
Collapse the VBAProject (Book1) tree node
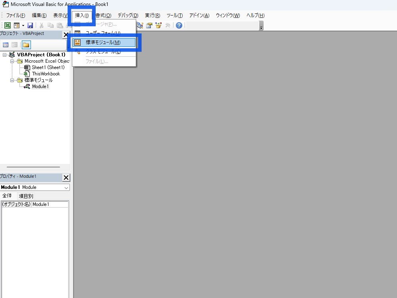pyautogui.click(x=5, y=55)
